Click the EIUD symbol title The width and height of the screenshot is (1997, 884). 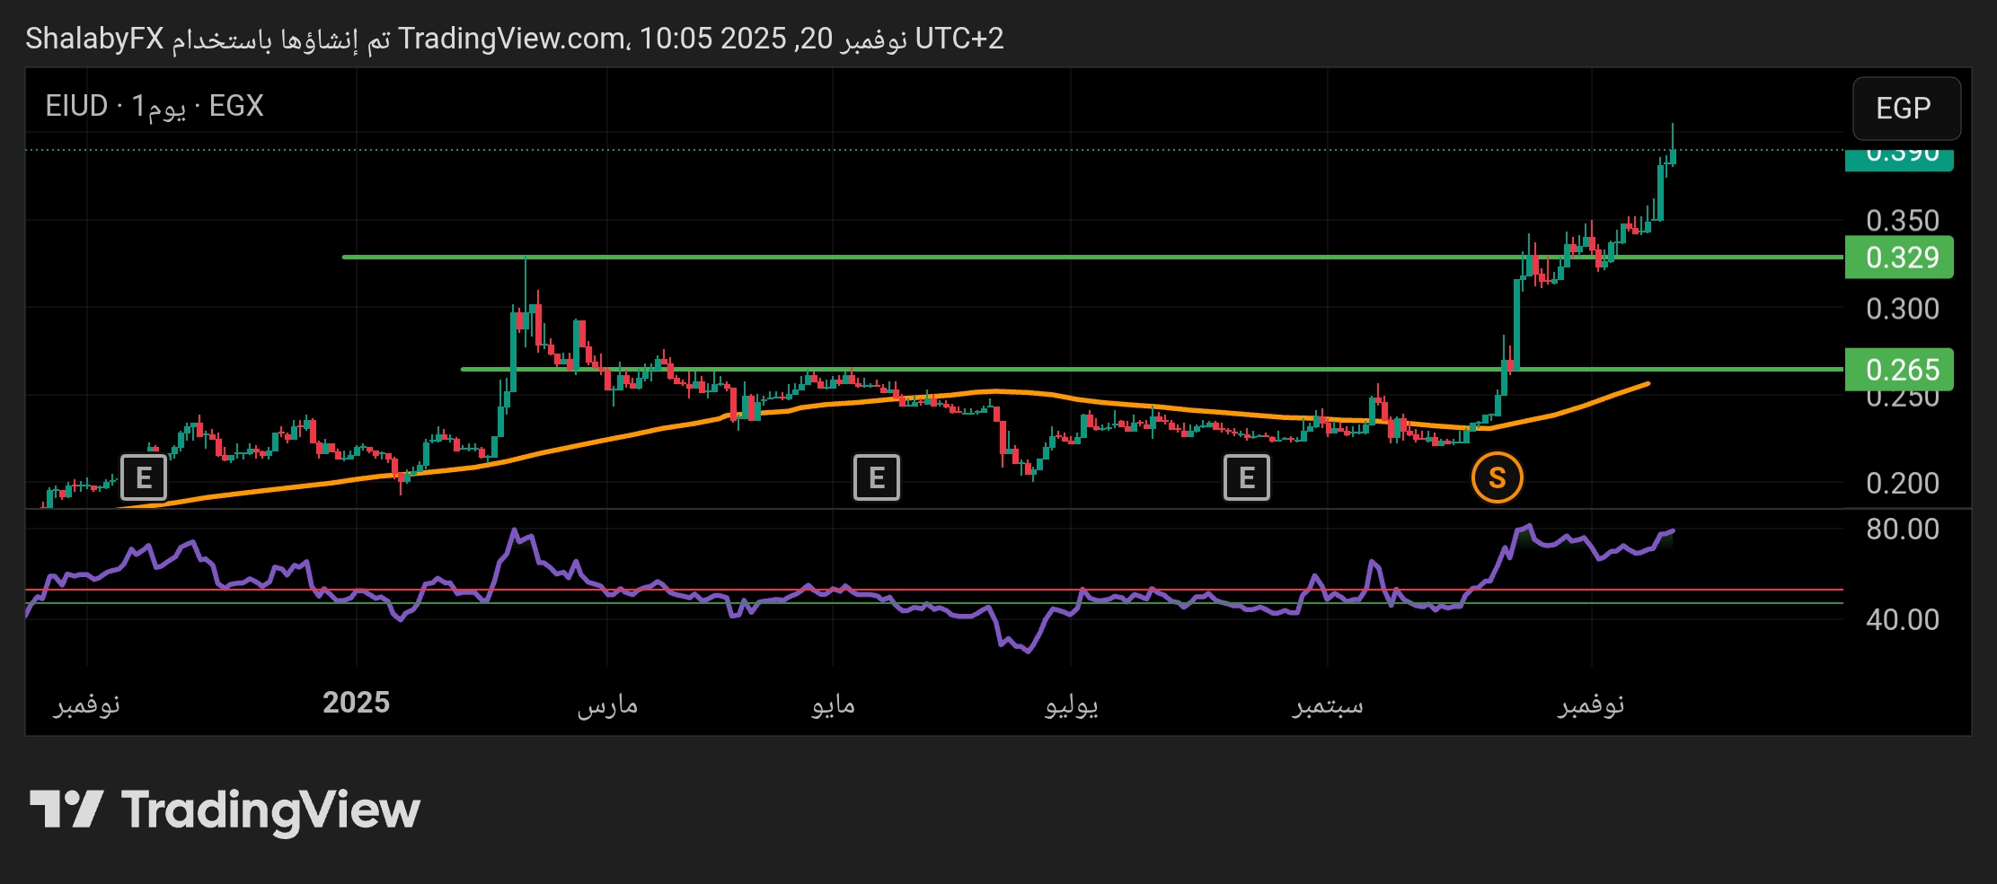coord(76,106)
